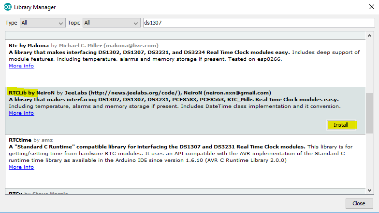Click the scrollbar down arrow

pos(369,190)
